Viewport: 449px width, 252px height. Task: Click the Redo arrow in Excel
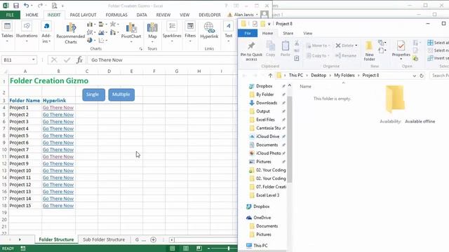[40, 6]
